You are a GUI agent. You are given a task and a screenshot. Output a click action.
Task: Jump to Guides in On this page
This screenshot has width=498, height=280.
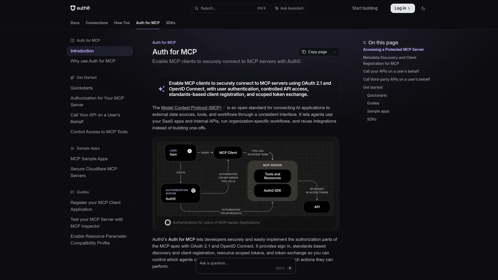(373, 103)
